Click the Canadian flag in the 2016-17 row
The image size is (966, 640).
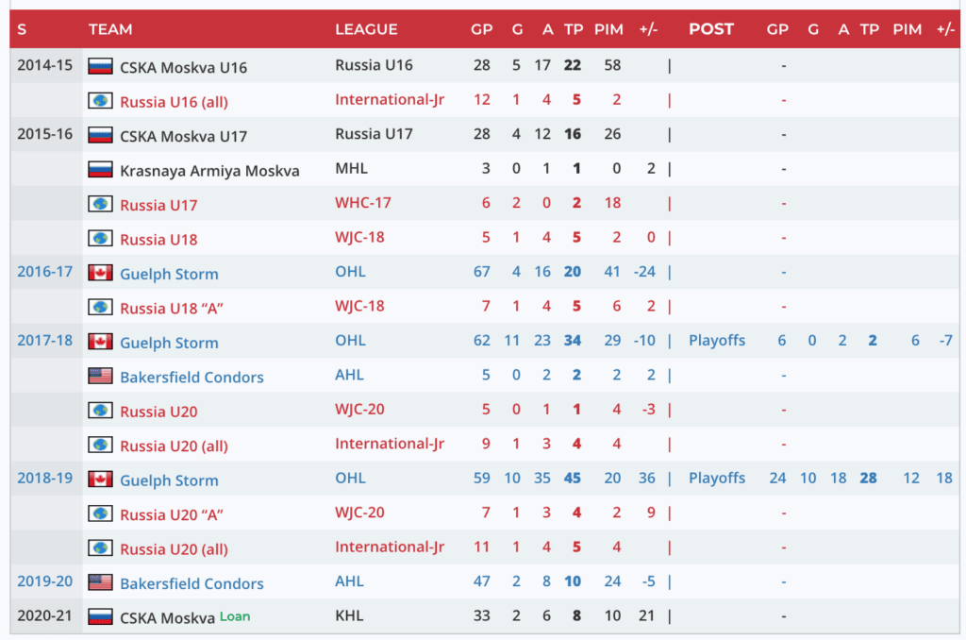click(x=100, y=273)
